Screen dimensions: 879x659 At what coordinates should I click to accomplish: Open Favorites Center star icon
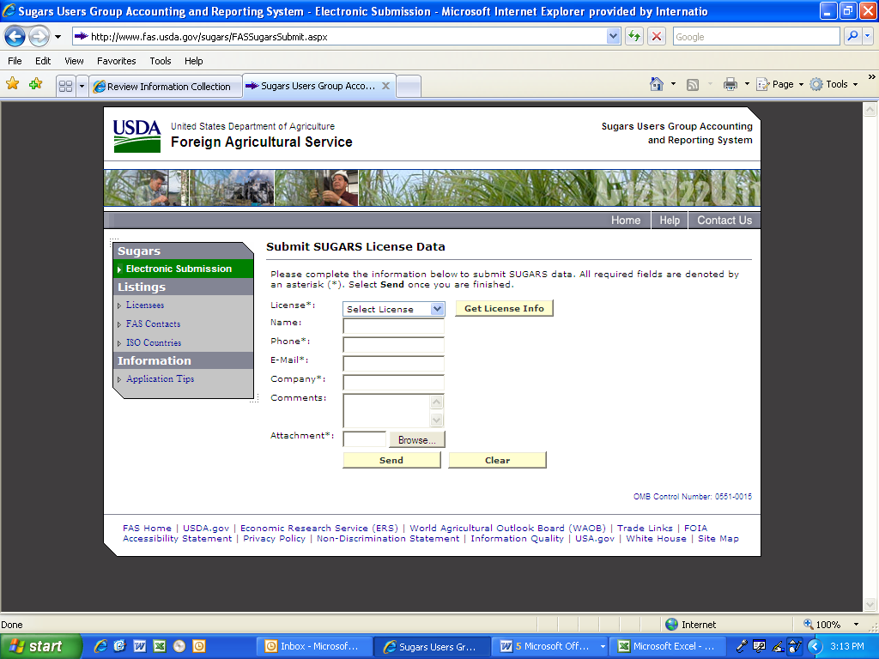coord(12,85)
